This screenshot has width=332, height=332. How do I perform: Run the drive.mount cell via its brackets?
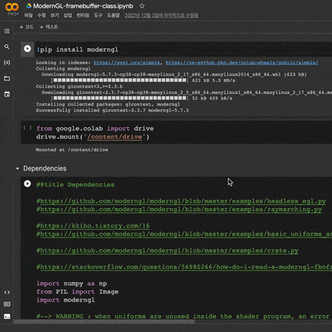(x=27, y=127)
